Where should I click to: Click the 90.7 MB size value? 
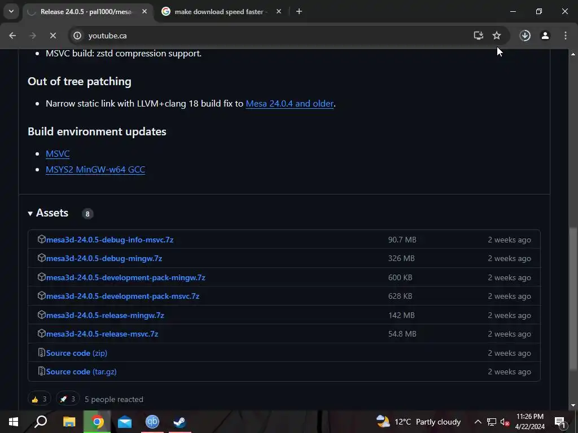click(x=402, y=240)
